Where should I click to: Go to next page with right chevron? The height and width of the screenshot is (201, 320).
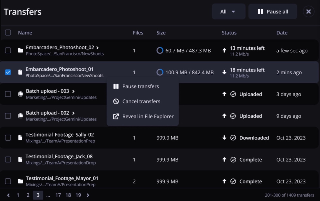coord(88,195)
